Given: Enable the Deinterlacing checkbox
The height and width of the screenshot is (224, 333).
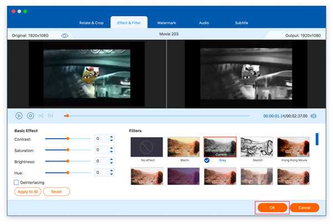Looking at the screenshot, I should tap(17, 182).
